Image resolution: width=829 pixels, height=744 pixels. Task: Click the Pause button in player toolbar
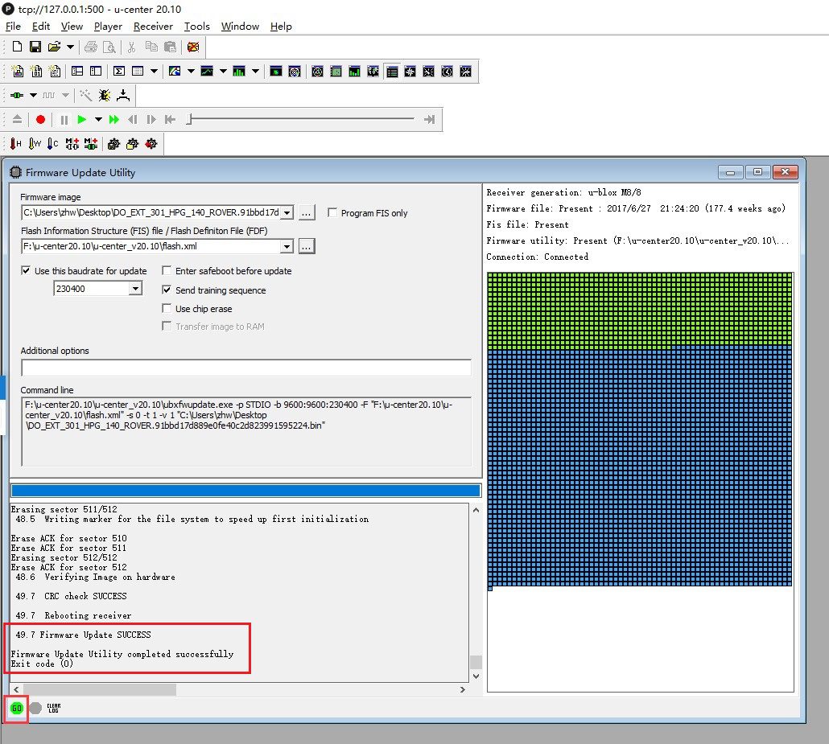pyautogui.click(x=64, y=119)
